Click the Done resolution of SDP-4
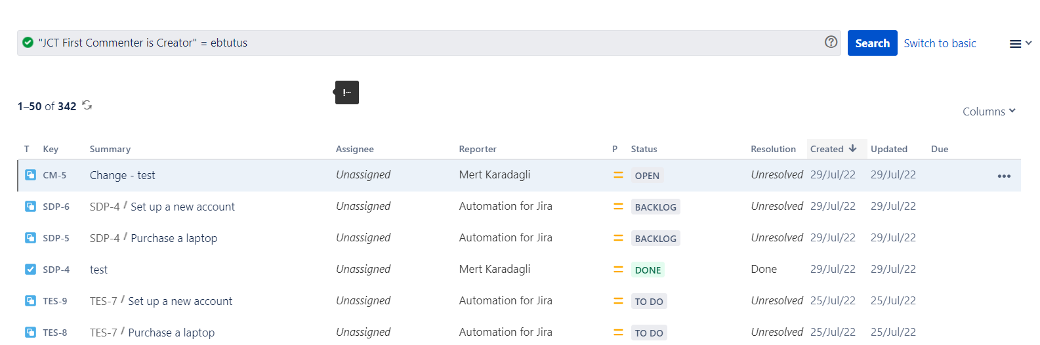This screenshot has width=1040, height=345. pyautogui.click(x=764, y=269)
